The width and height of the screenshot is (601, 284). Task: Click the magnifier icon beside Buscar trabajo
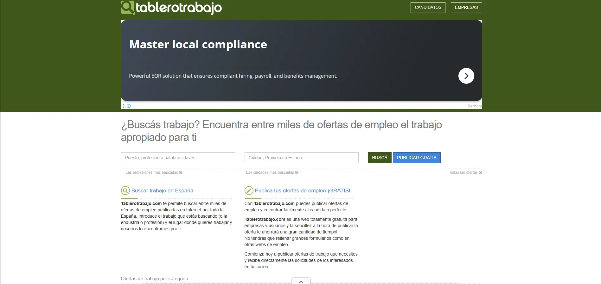(125, 190)
